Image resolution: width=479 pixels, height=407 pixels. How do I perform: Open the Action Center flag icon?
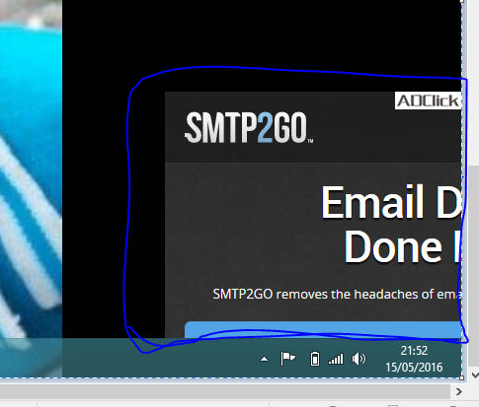point(287,359)
